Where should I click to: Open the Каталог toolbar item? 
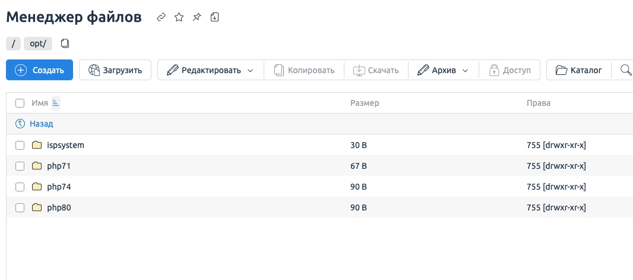coord(578,70)
